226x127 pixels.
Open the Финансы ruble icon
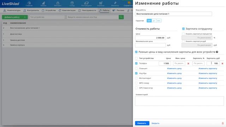(x=115, y=3)
